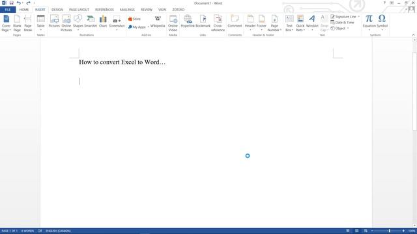Viewport: 417px width, 234px height.
Task: Insert an Object
Action: tap(338, 29)
